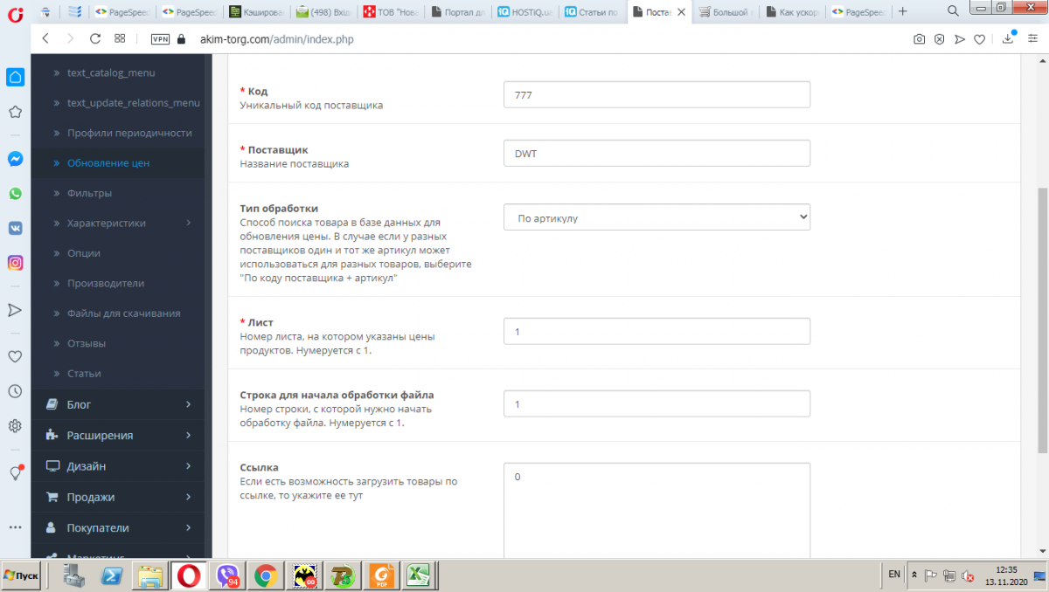Open the sidebar three-dots setup menu

pos(15,527)
